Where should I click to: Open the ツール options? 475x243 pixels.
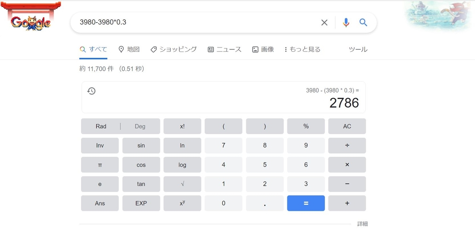coord(358,49)
